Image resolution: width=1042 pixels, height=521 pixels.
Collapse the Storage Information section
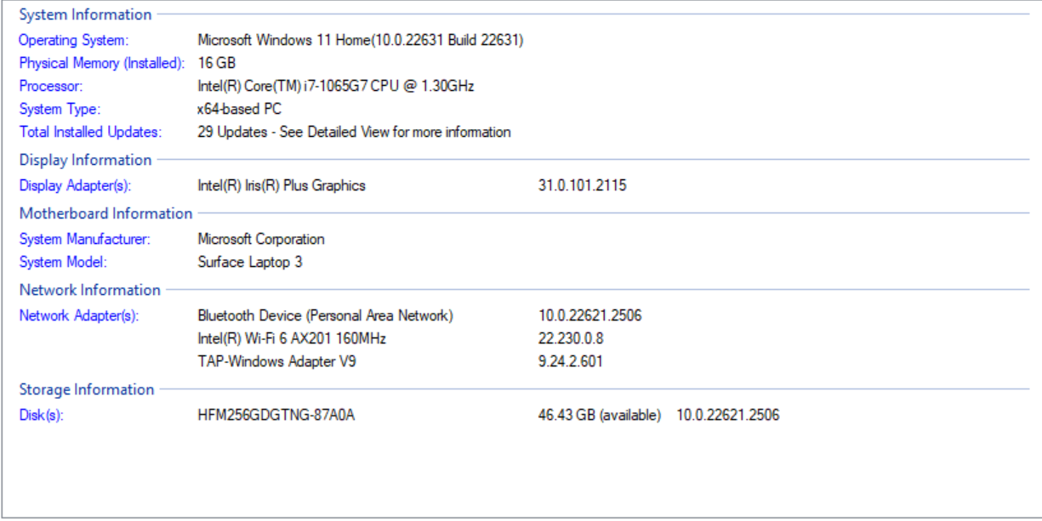point(81,388)
